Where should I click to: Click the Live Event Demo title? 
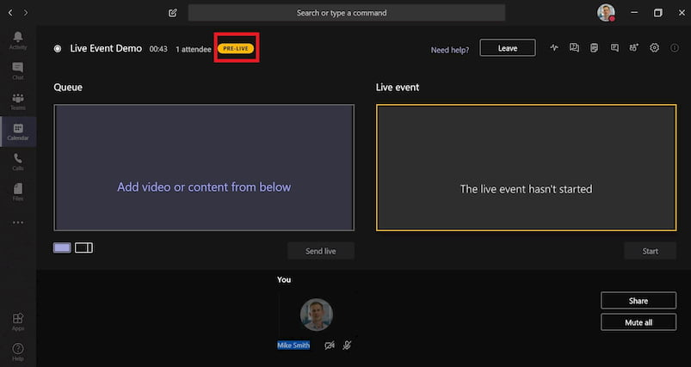coord(106,48)
